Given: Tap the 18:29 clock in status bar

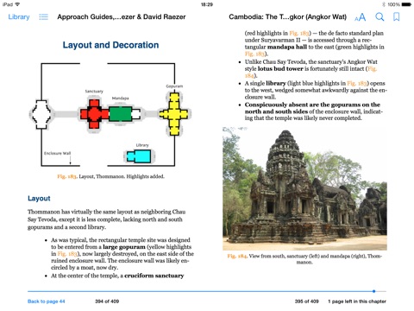Looking at the screenshot, I should (x=207, y=4).
